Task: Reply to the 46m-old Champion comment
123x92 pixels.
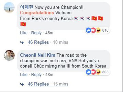Action: coord(36,33)
